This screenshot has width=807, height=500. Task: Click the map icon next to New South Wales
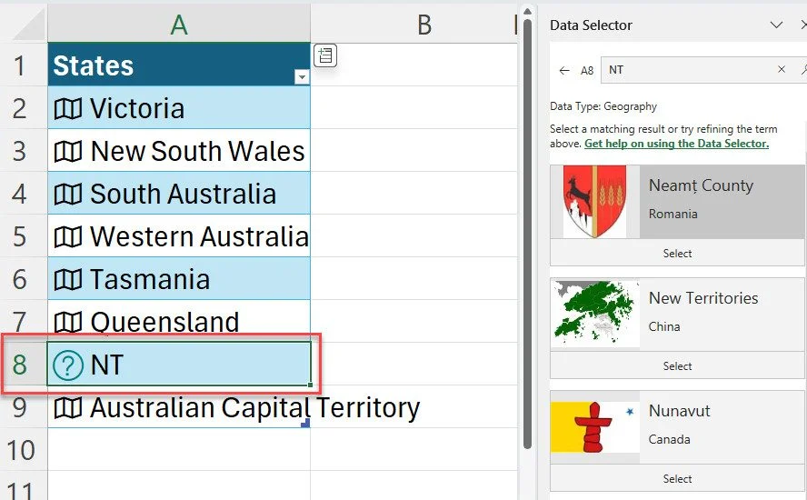click(x=68, y=152)
